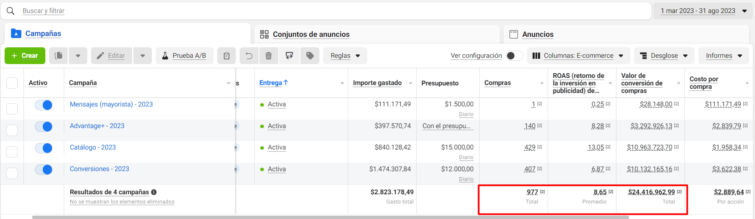Open the Conversiones - 2023 campaign link
This screenshot has height=219, width=755.
(x=99, y=169)
